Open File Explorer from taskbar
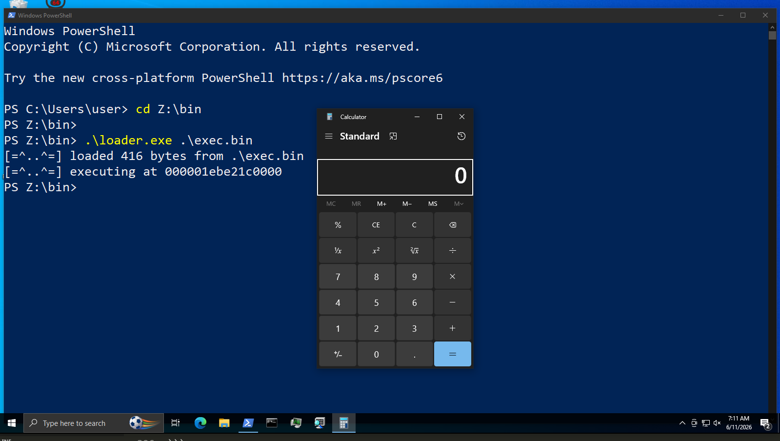Screen dimensions: 780x441 tap(224, 423)
